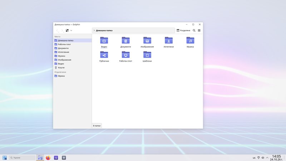Open the Работен плот folder in the file view
Viewport: 286px width, 161px height.
126,55
